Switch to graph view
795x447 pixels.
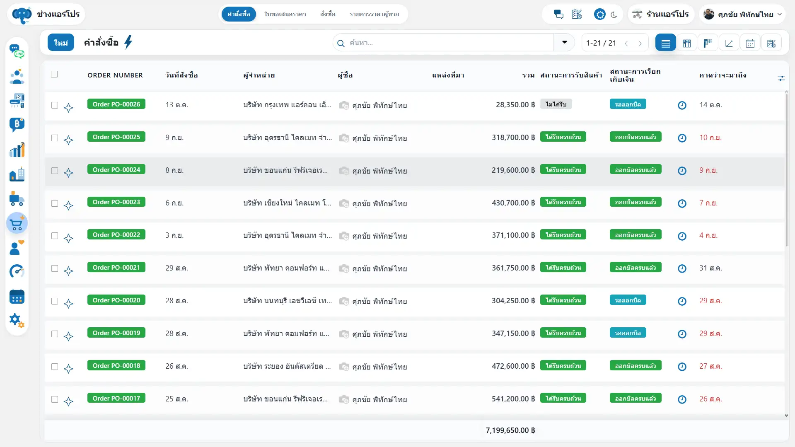pos(729,43)
